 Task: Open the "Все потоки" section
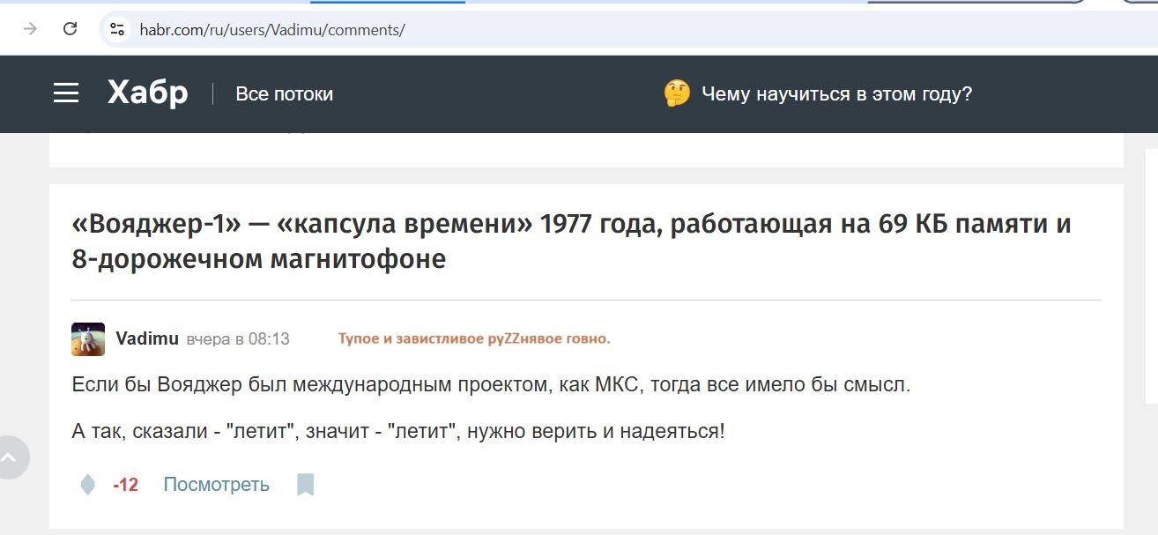(x=284, y=93)
